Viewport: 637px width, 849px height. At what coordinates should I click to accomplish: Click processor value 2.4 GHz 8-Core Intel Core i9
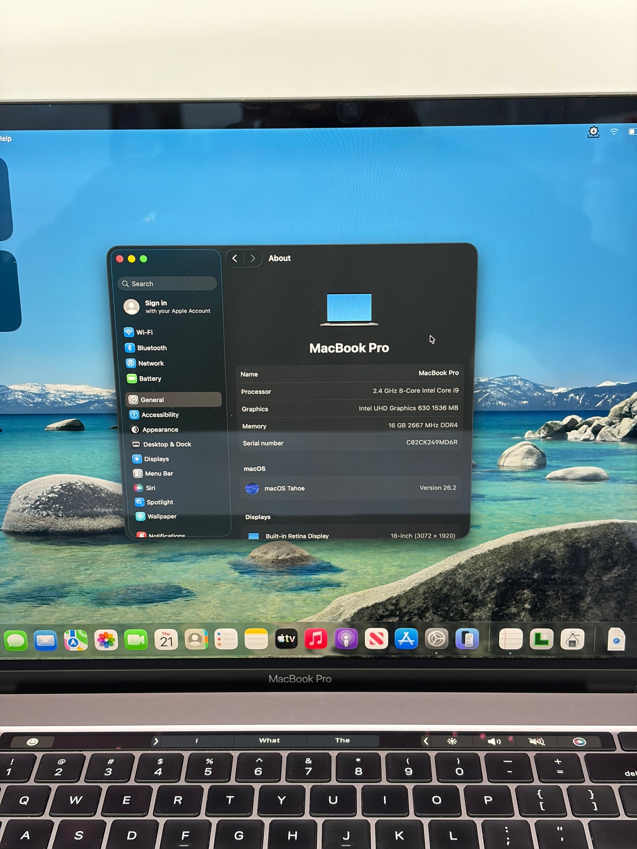pyautogui.click(x=416, y=390)
